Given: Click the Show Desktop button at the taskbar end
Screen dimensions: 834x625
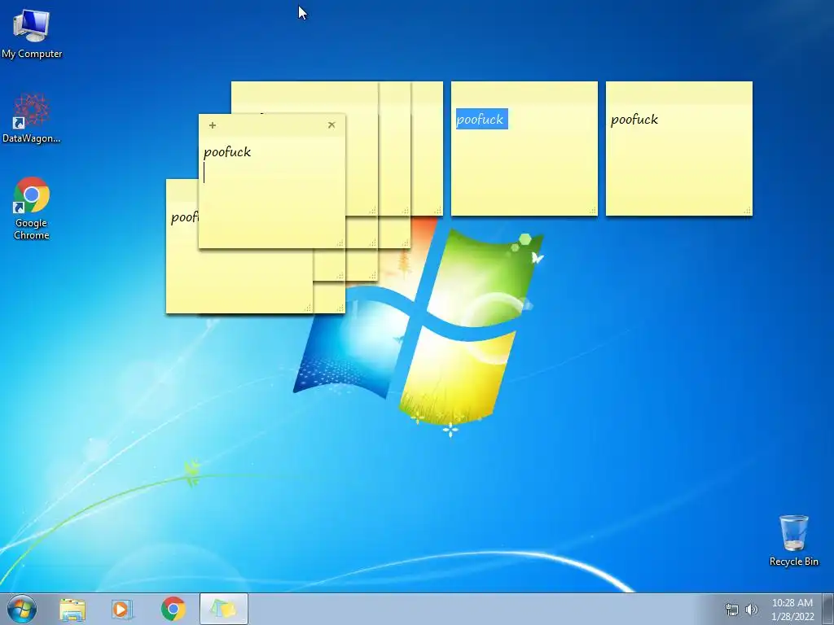Looking at the screenshot, I should (828, 609).
